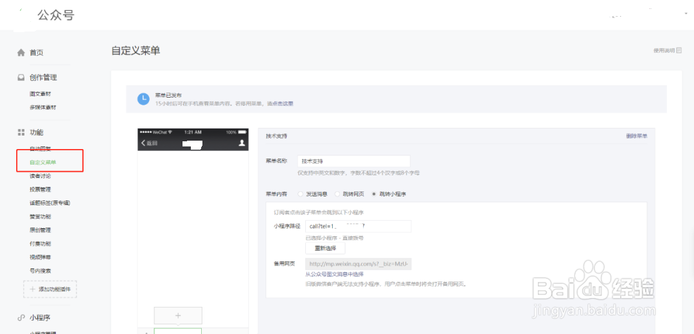Click the plus button to add submenu
The height and width of the screenshot is (334, 694).
coord(178,315)
